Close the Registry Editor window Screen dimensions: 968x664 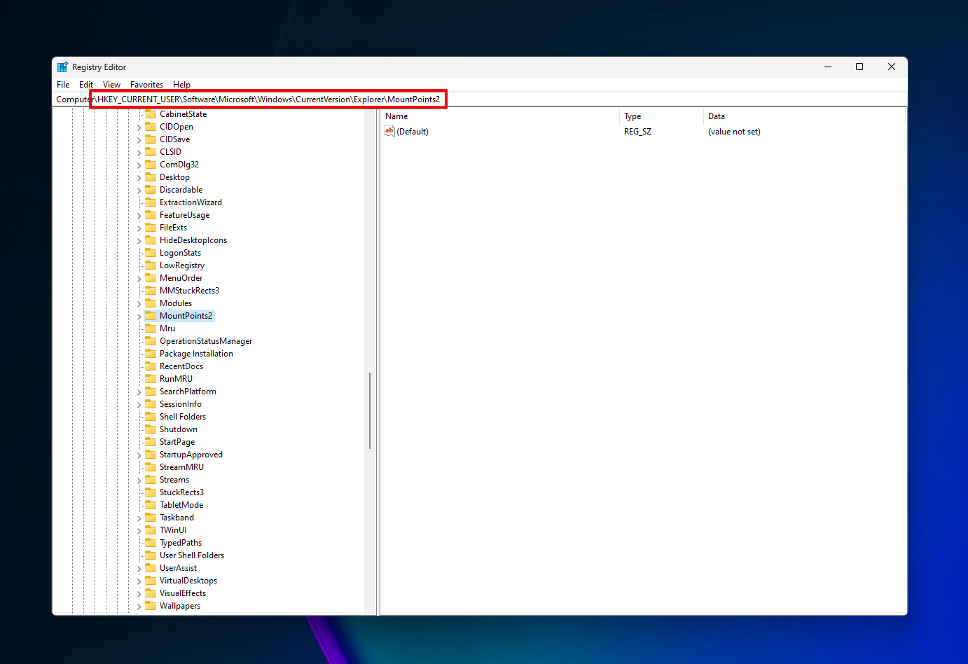click(892, 67)
